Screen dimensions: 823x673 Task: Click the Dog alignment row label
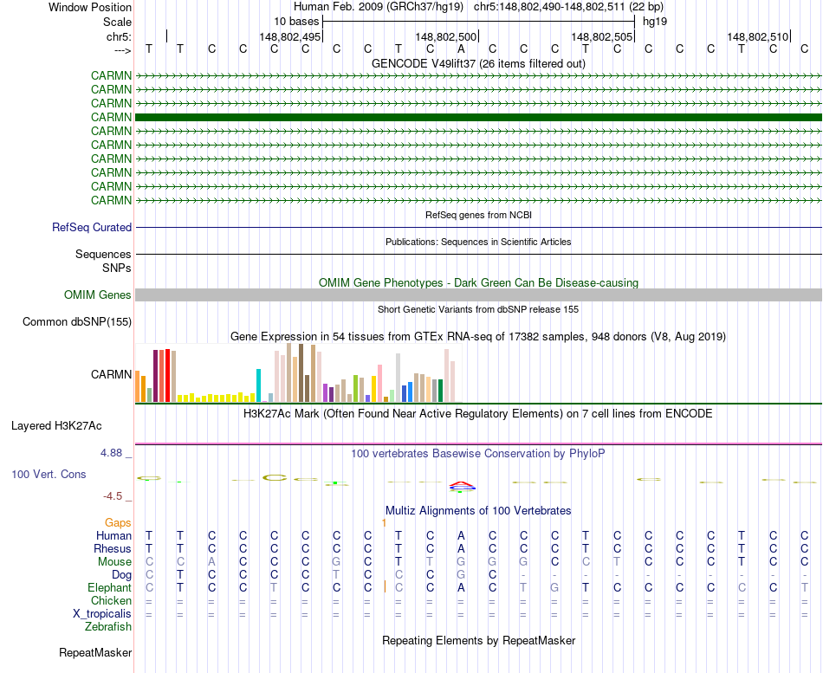coord(122,575)
